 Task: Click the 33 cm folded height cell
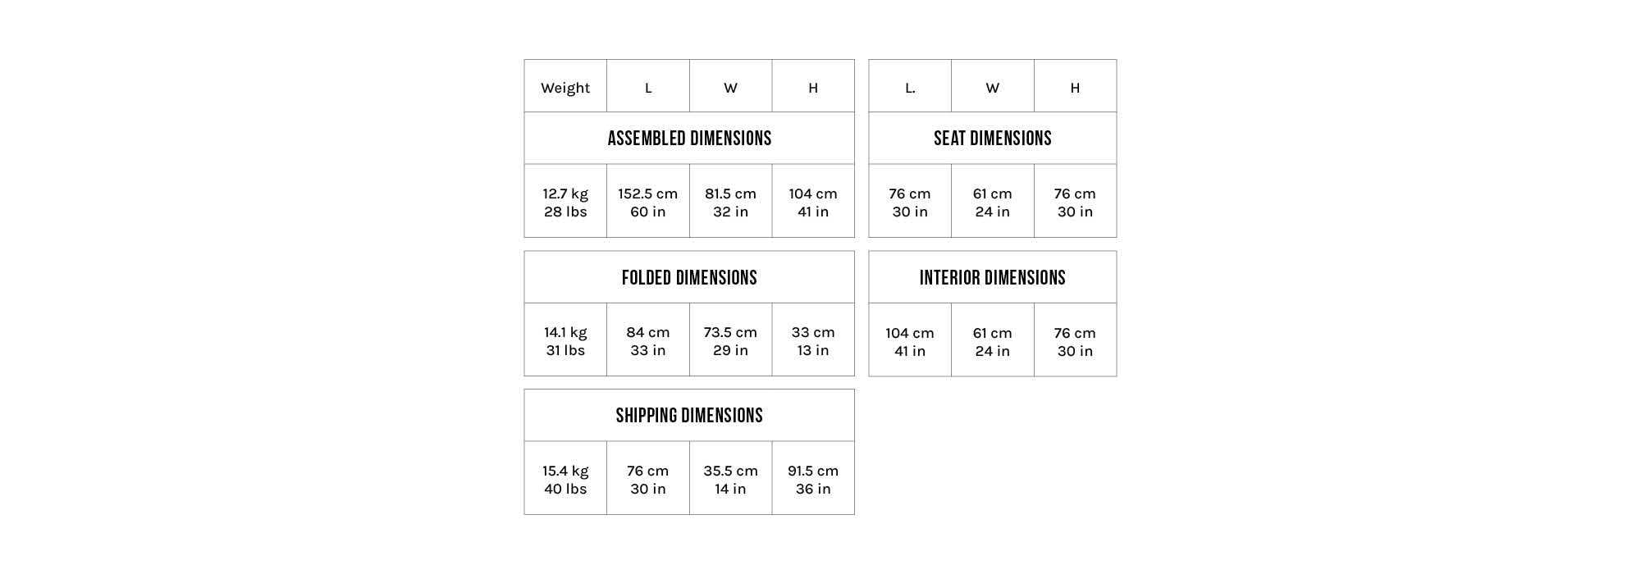[x=813, y=341]
